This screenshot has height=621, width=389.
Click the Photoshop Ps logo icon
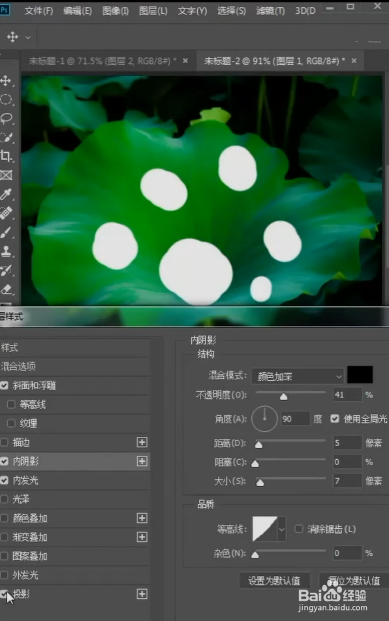coord(5,10)
